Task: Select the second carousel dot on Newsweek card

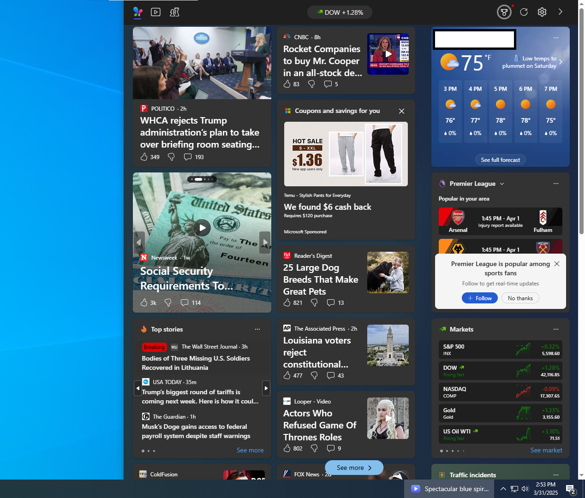Action: [198, 179]
